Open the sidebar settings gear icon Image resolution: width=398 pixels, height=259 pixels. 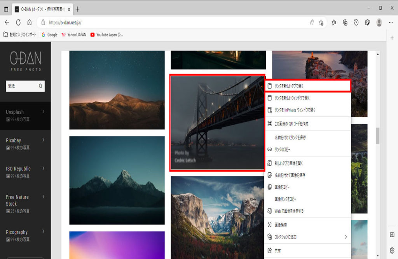[392, 250]
